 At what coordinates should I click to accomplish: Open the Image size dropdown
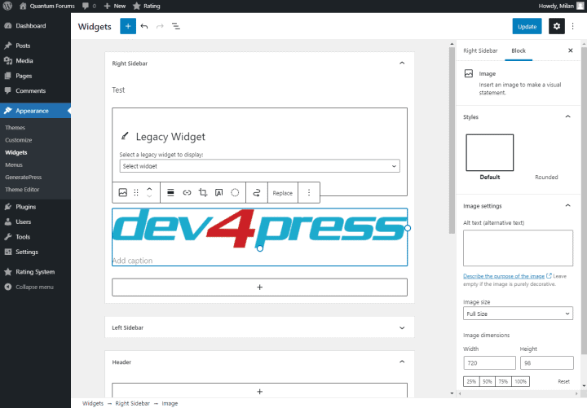coord(518,314)
